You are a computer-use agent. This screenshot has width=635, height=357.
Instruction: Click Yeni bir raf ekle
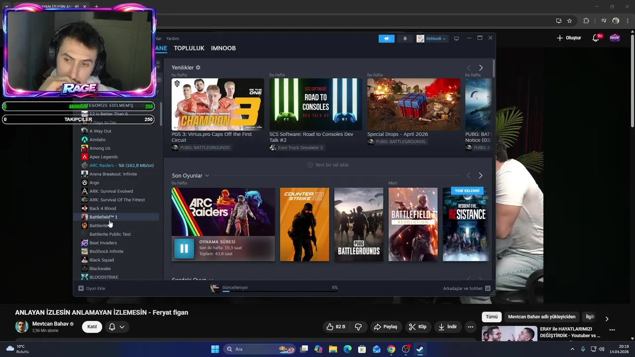(328, 165)
